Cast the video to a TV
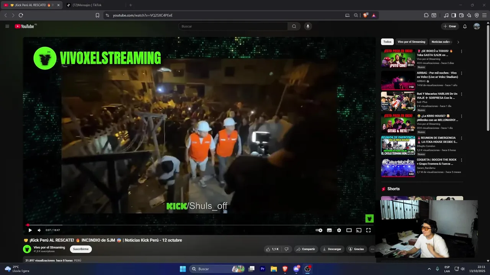Viewport: 490px width, 275px height. tap(359, 230)
